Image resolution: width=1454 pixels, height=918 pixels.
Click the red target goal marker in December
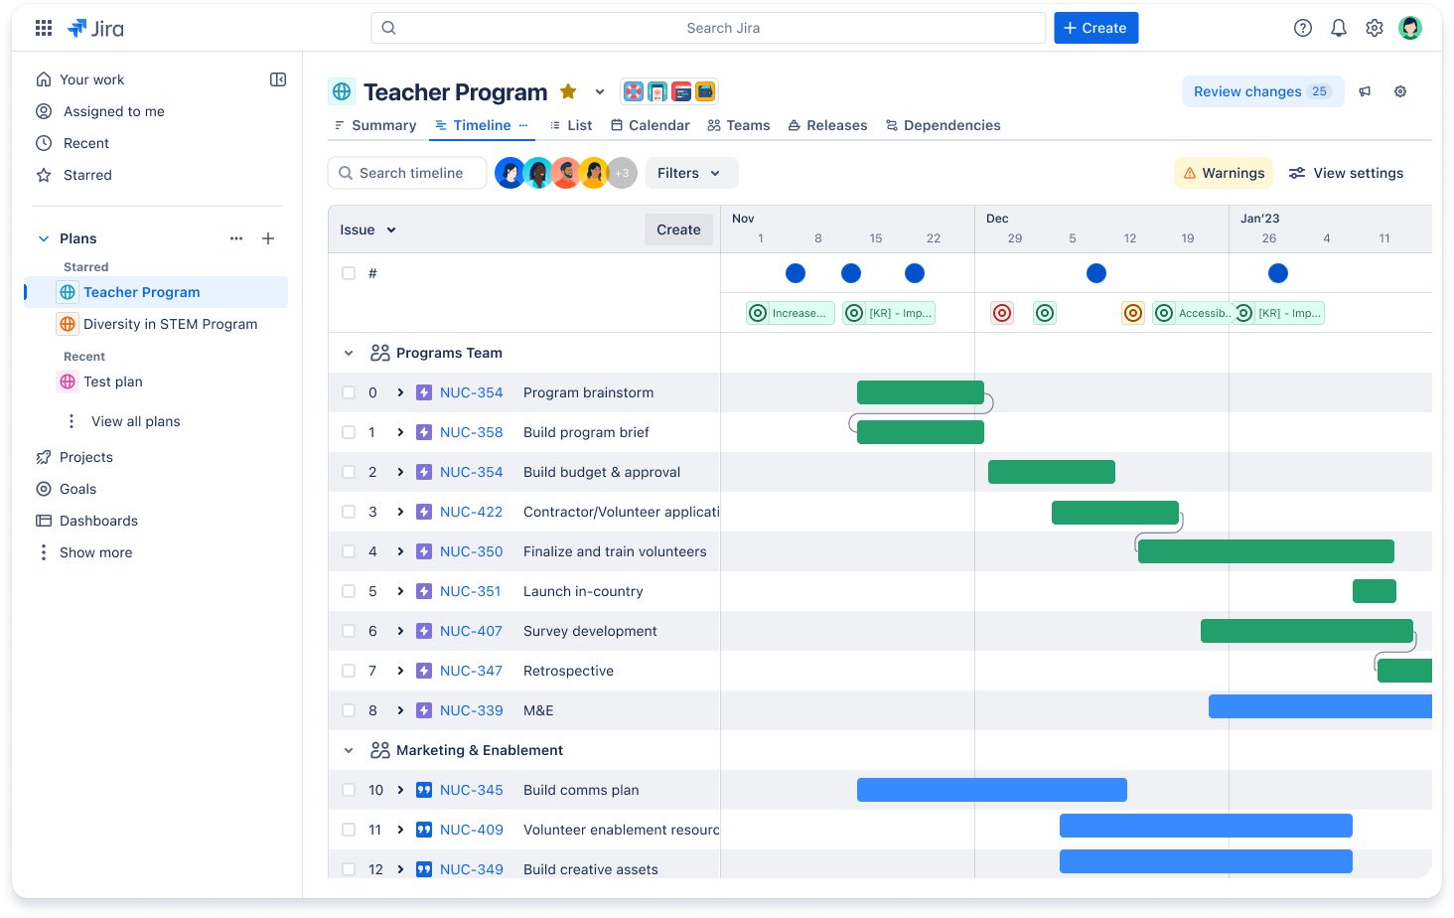click(1002, 313)
